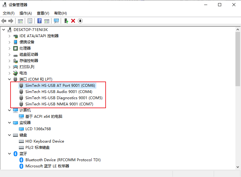Click the 处理器 processor chip icon

pos(15,48)
